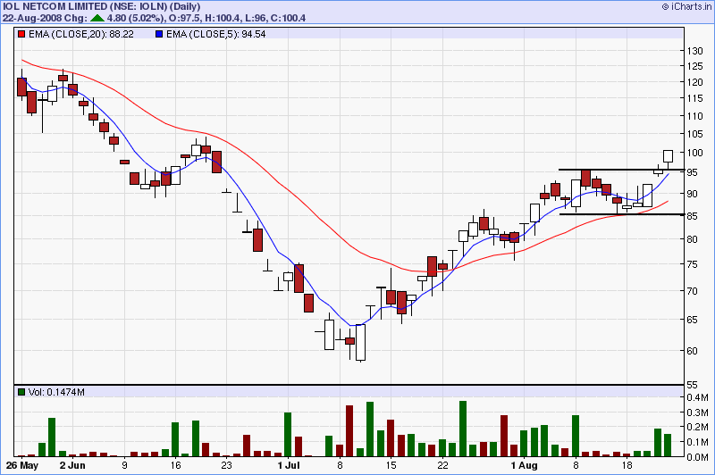Click the 'EMA (CLOSE,5): 94.54' legend label
Image resolution: width=715 pixels, height=475 pixels.
pos(216,34)
